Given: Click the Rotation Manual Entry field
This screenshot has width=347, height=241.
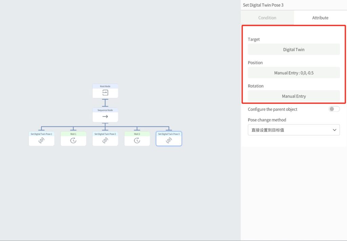Looking at the screenshot, I should click(x=293, y=96).
